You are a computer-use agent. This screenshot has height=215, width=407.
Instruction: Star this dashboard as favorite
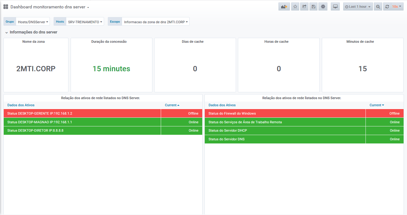pos(295,7)
